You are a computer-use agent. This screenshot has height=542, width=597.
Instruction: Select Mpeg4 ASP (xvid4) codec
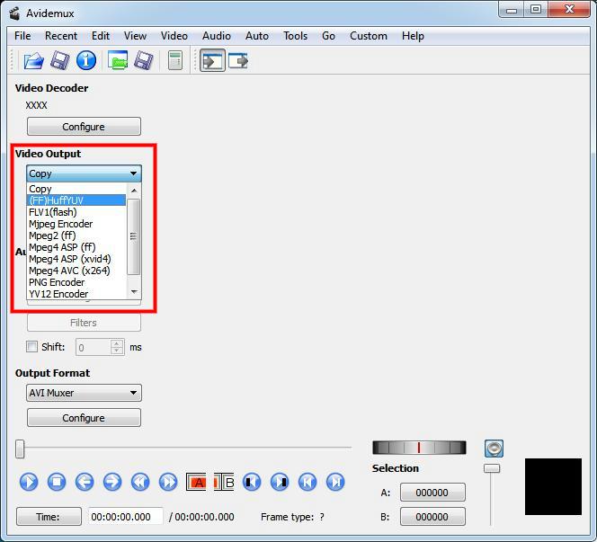[76, 259]
